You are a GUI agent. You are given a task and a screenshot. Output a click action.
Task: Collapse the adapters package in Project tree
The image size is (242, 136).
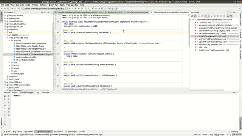click(x=9, y=40)
